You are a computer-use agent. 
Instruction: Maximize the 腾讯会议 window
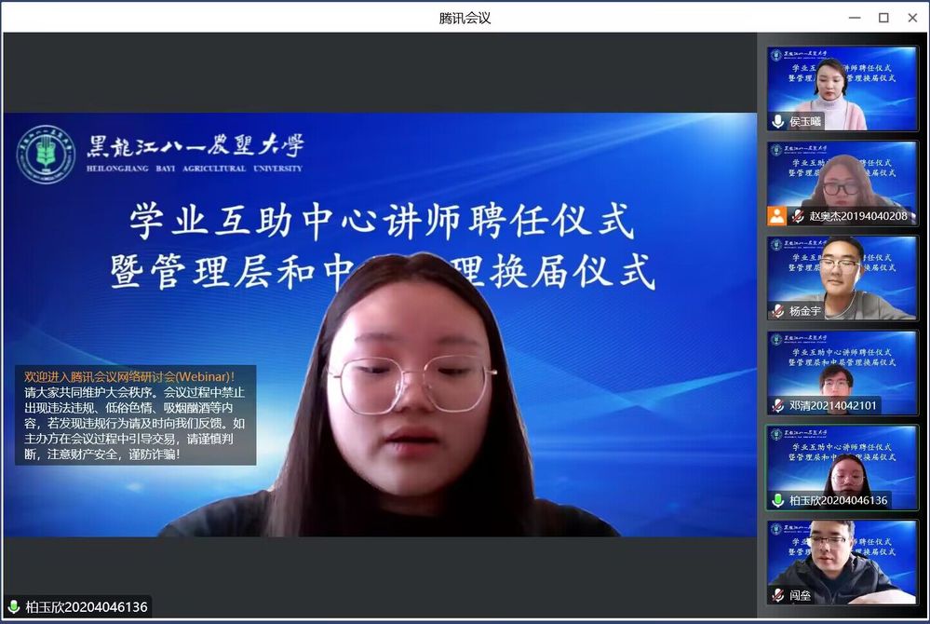coord(883,18)
